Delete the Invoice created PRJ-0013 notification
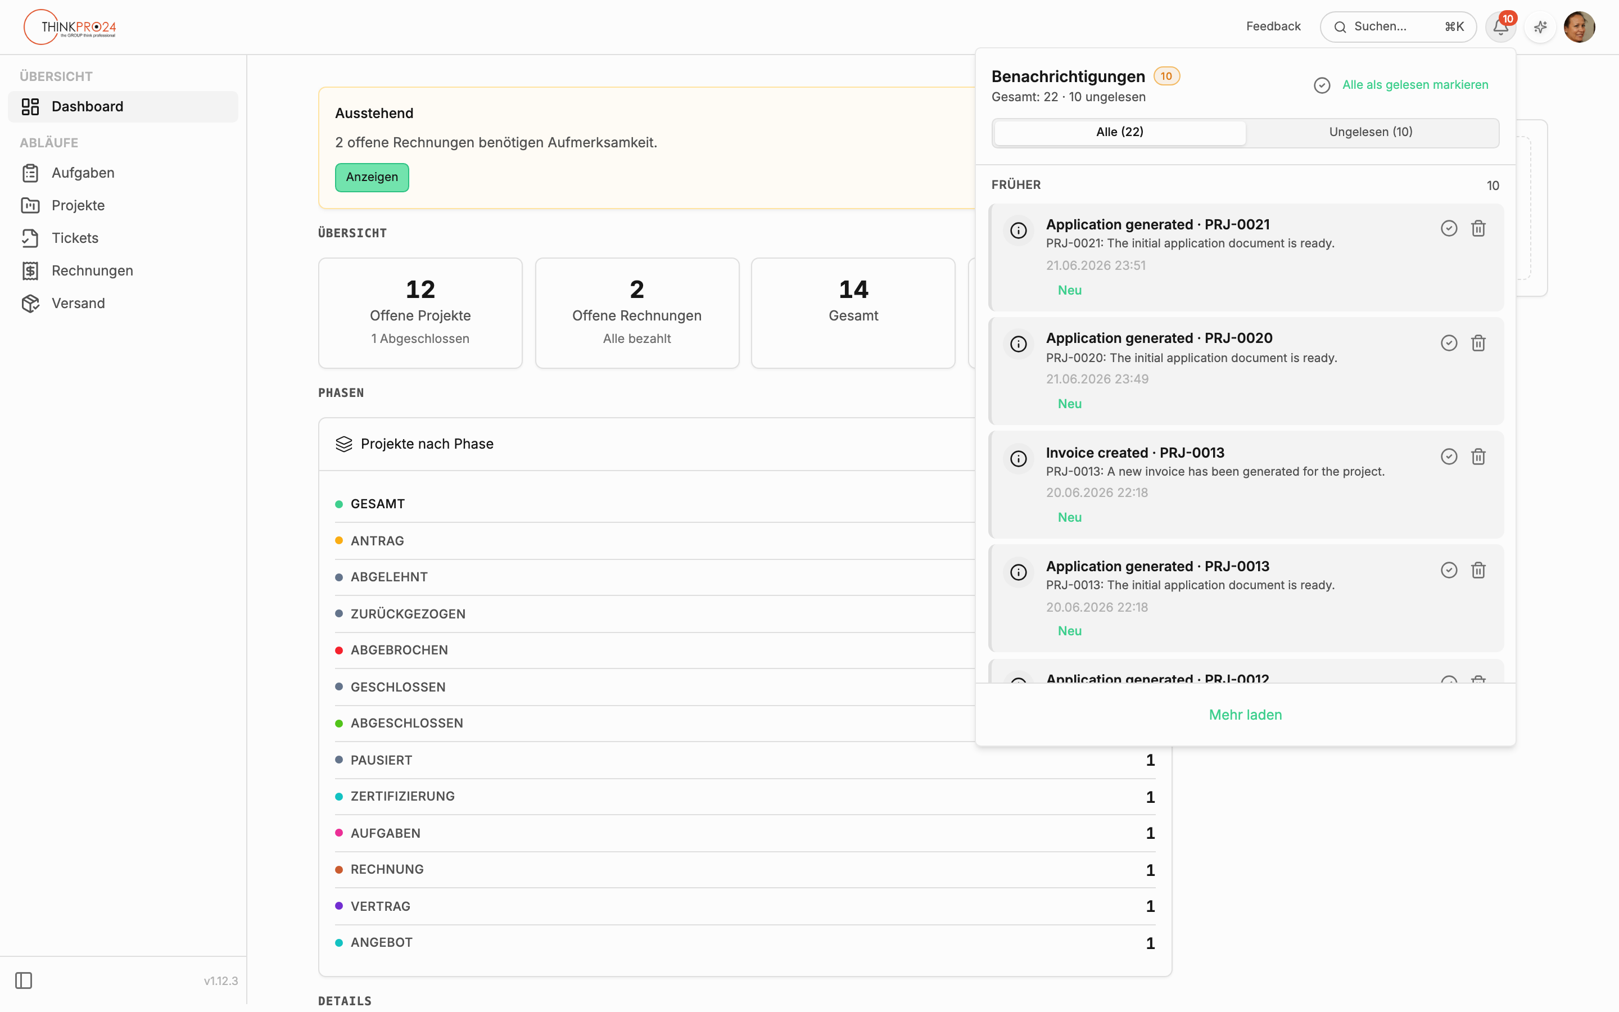 1478,457
